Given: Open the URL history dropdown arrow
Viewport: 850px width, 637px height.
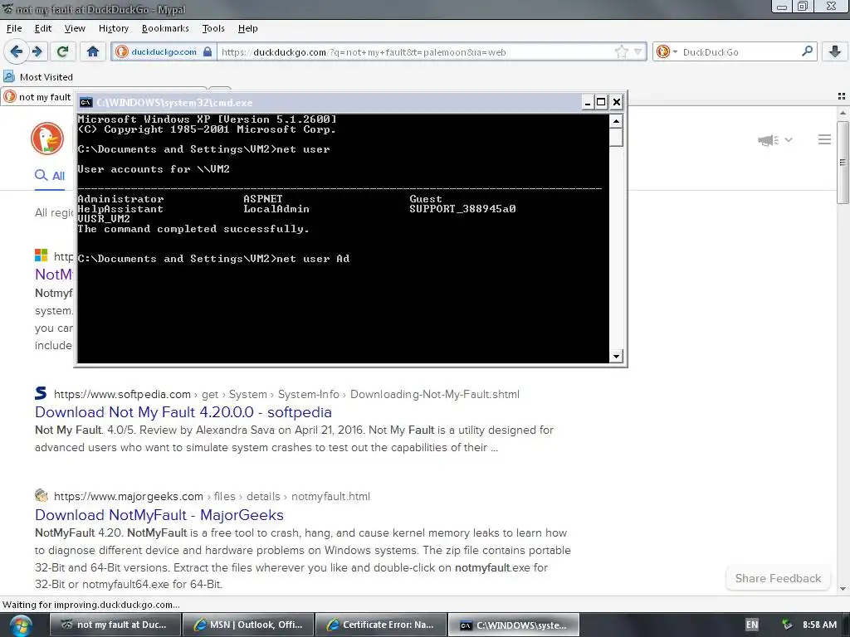Looking at the screenshot, I should pos(637,52).
